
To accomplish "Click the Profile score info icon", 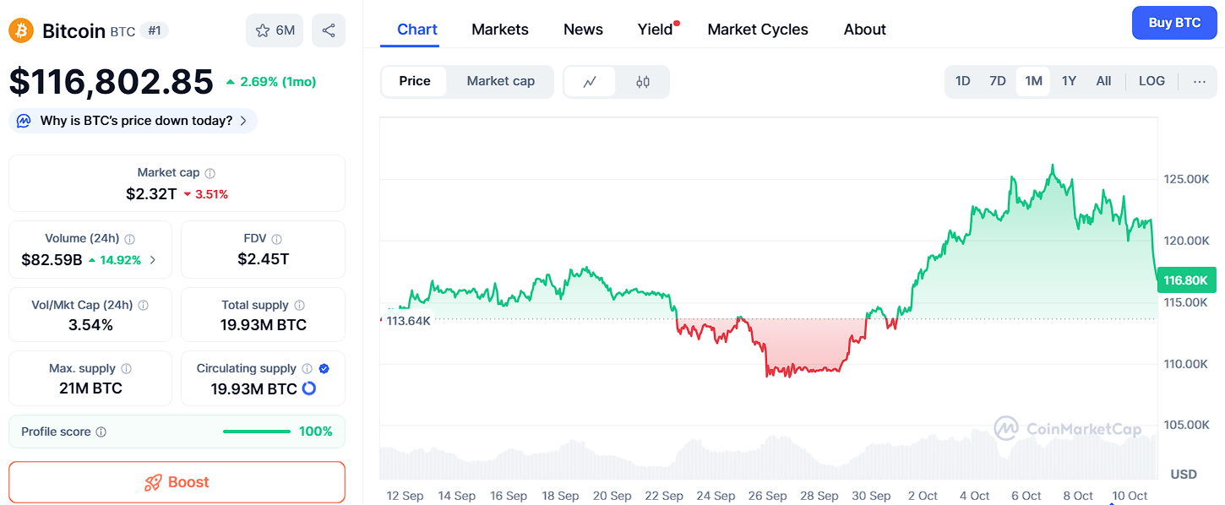I will pyautogui.click(x=101, y=432).
